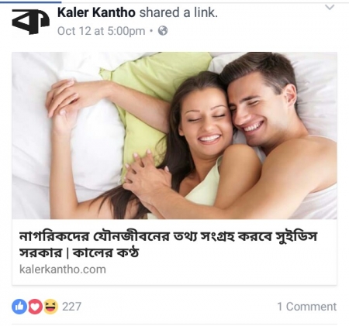349x326 pixels.
Task: Click the dot separator beside timestamp
Action: tap(151, 31)
